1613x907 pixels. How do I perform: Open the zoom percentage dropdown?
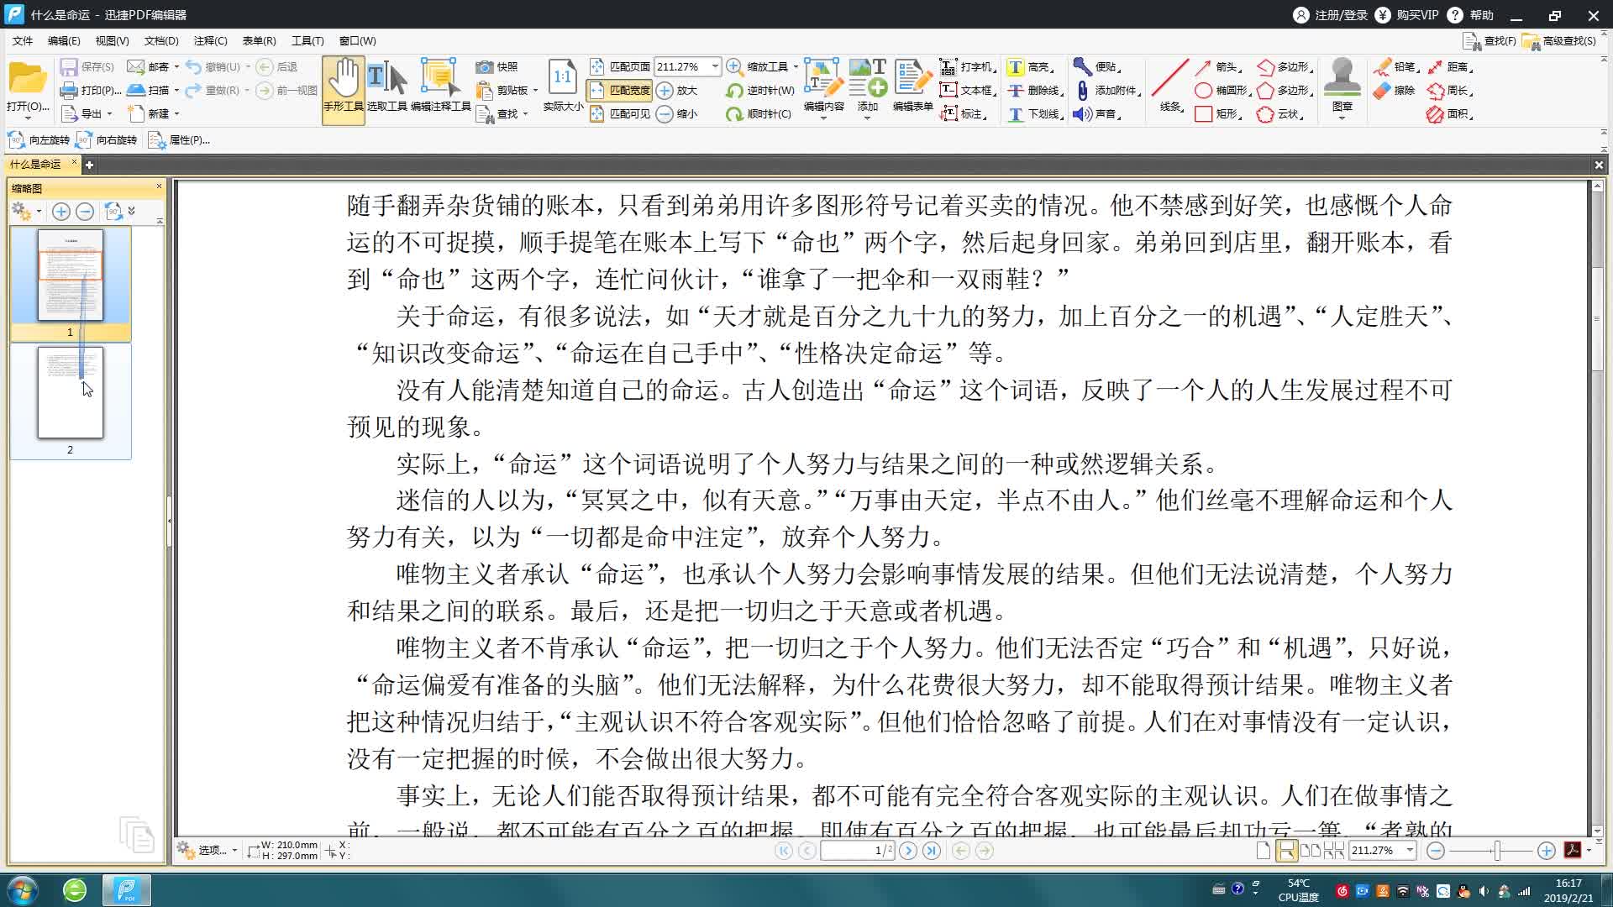click(715, 66)
